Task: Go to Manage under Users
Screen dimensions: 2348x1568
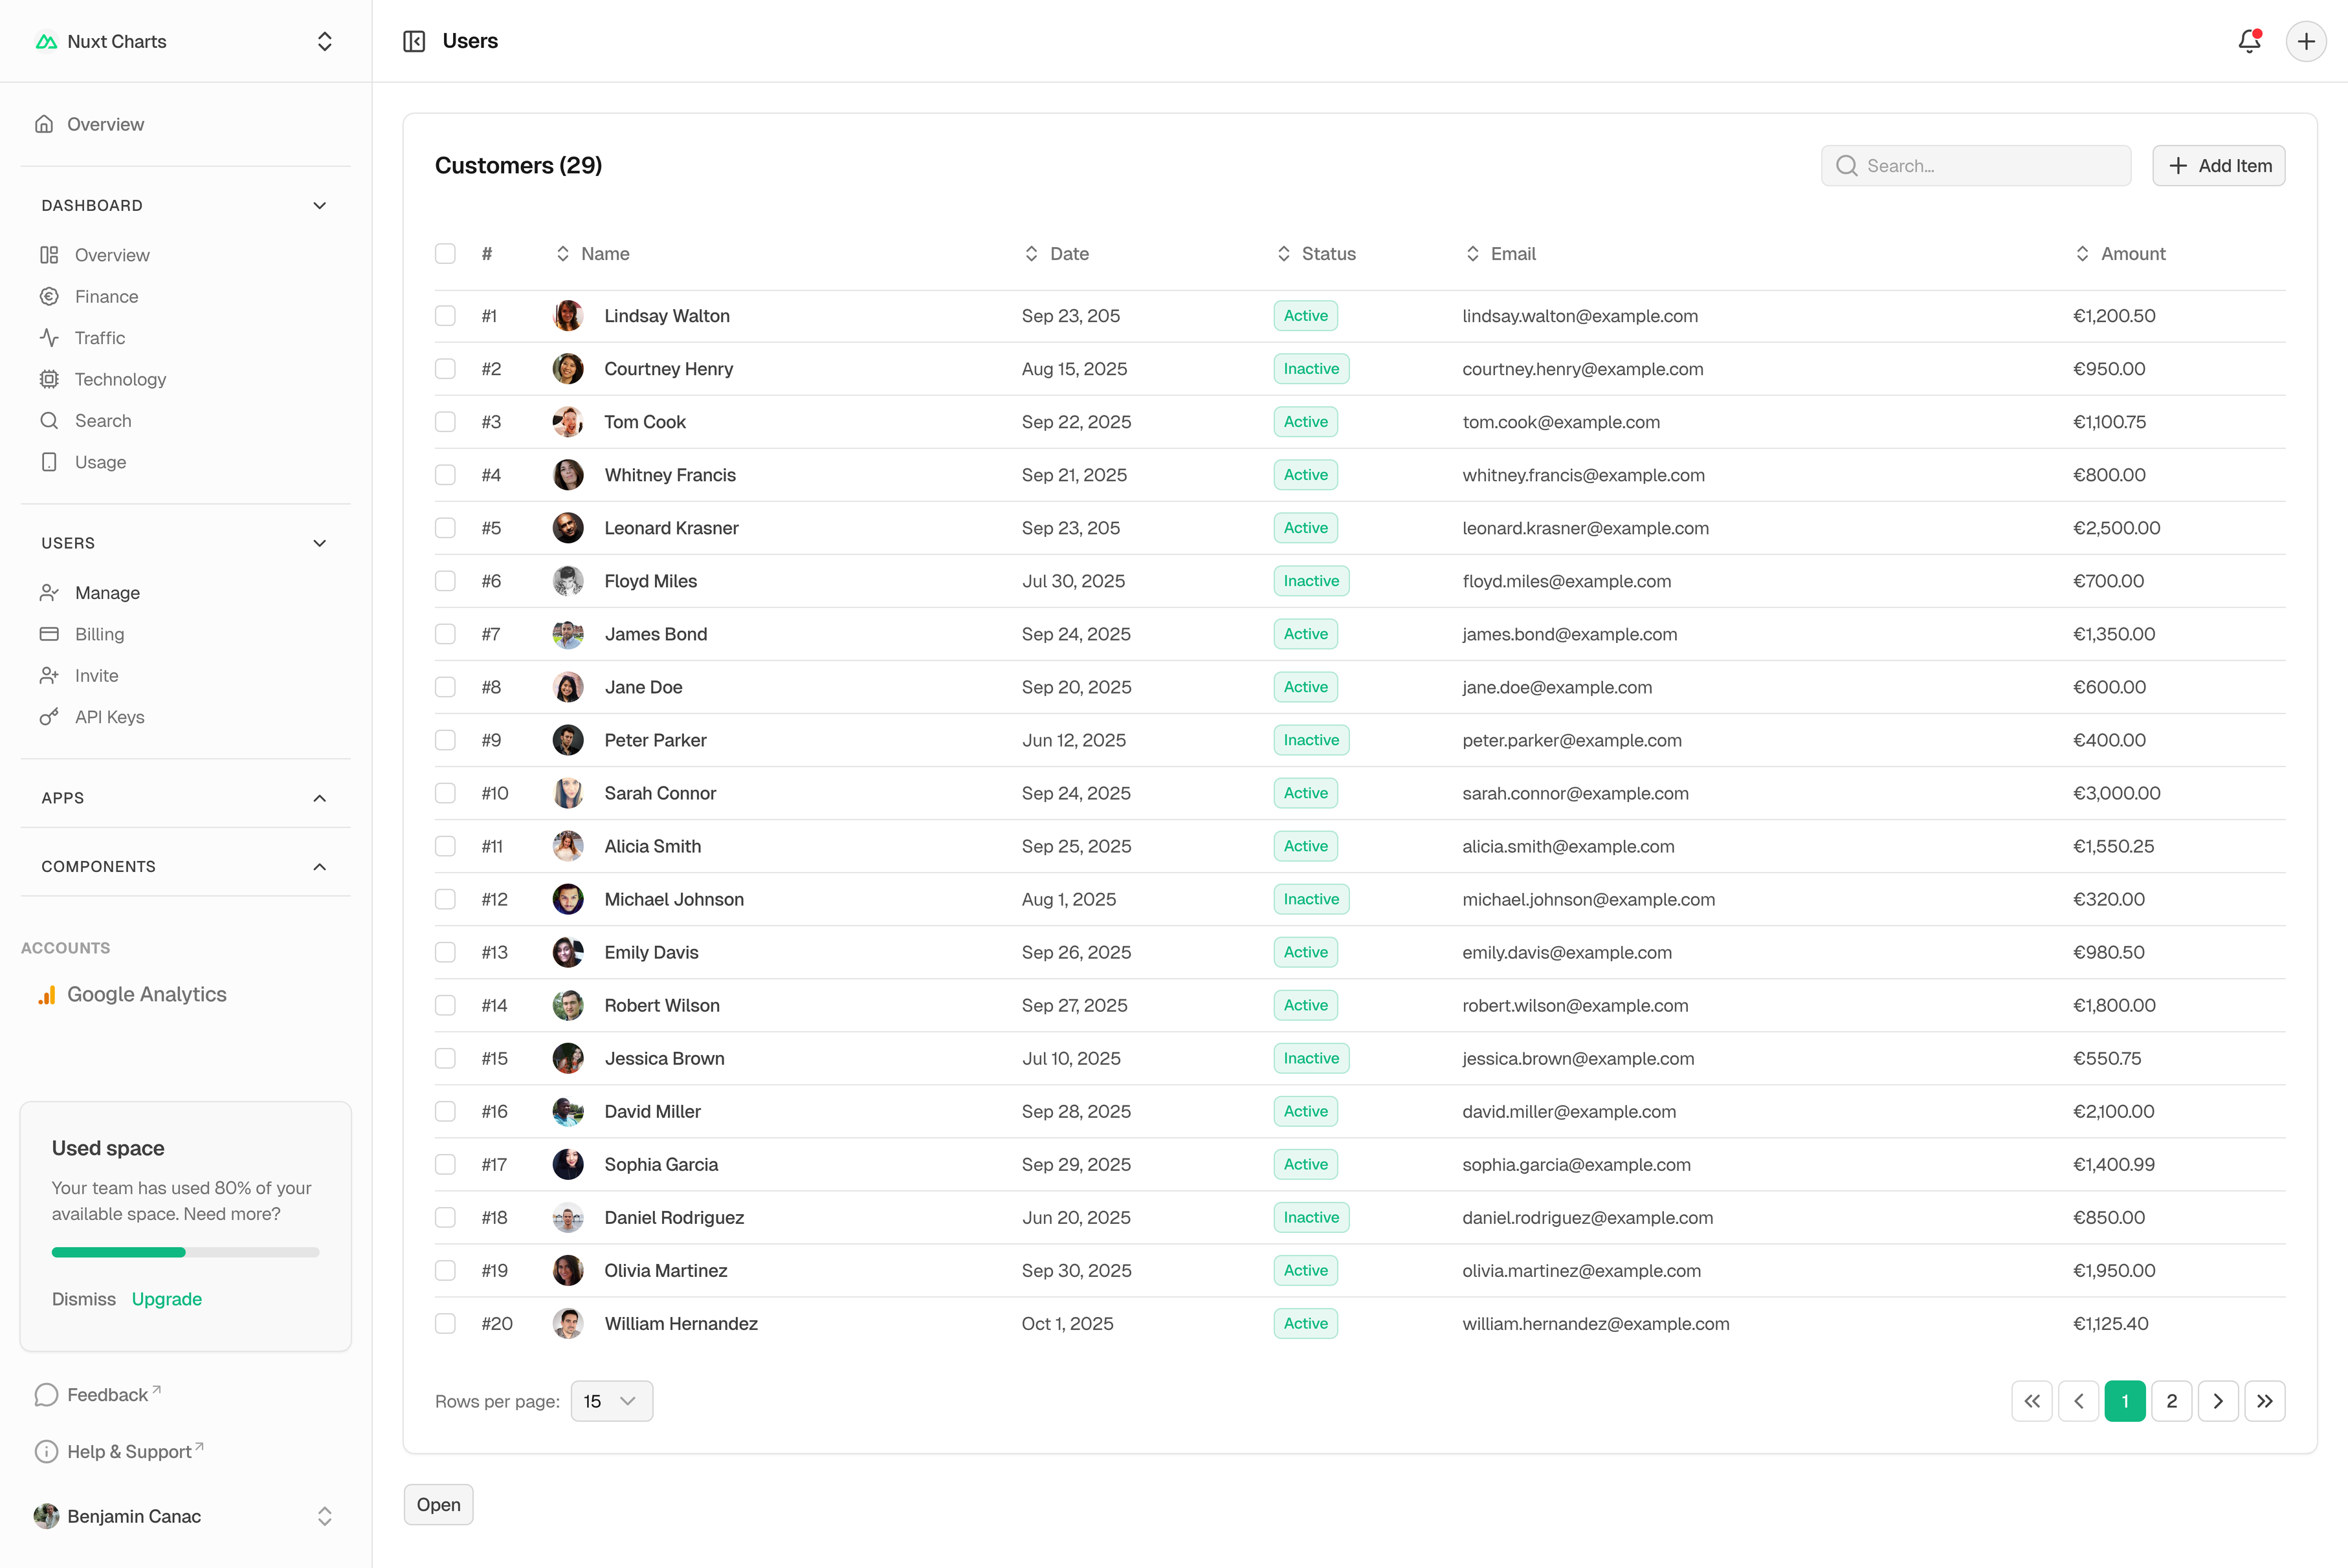Action: tap(107, 593)
